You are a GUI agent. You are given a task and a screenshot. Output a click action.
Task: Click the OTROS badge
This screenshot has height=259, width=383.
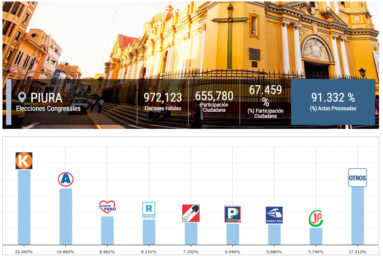point(357,178)
